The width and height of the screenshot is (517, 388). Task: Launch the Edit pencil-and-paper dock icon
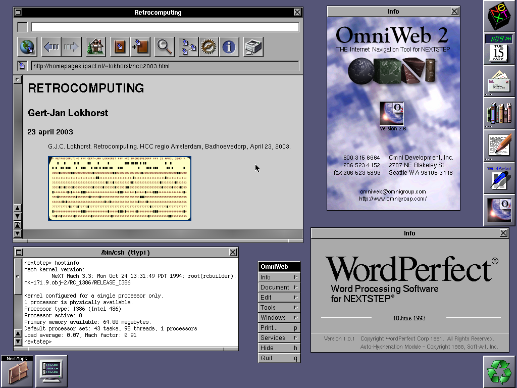tap(499, 145)
